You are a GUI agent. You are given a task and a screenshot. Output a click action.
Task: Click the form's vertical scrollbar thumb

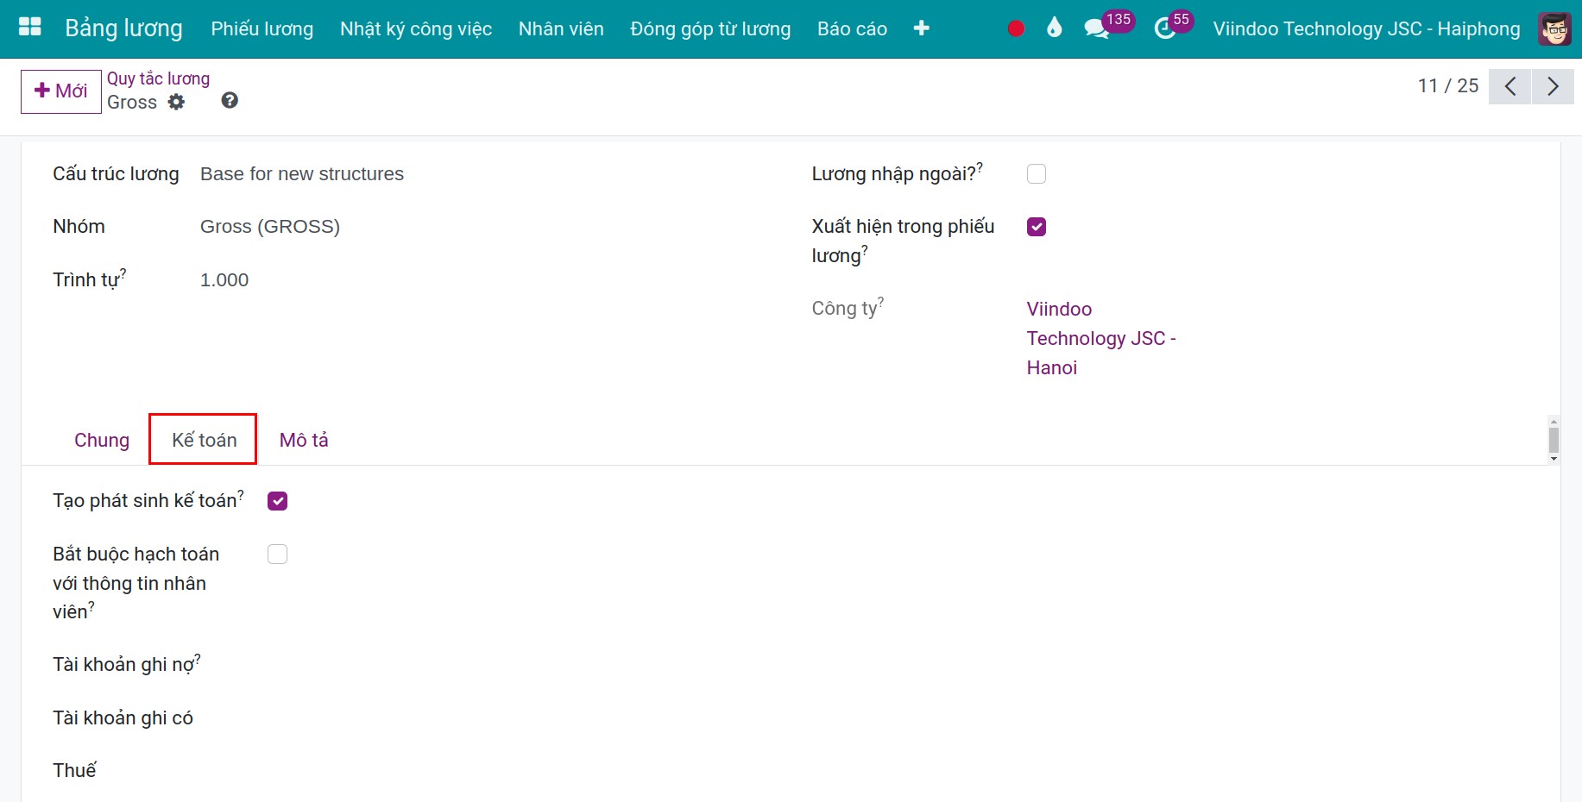pyautogui.click(x=1554, y=440)
